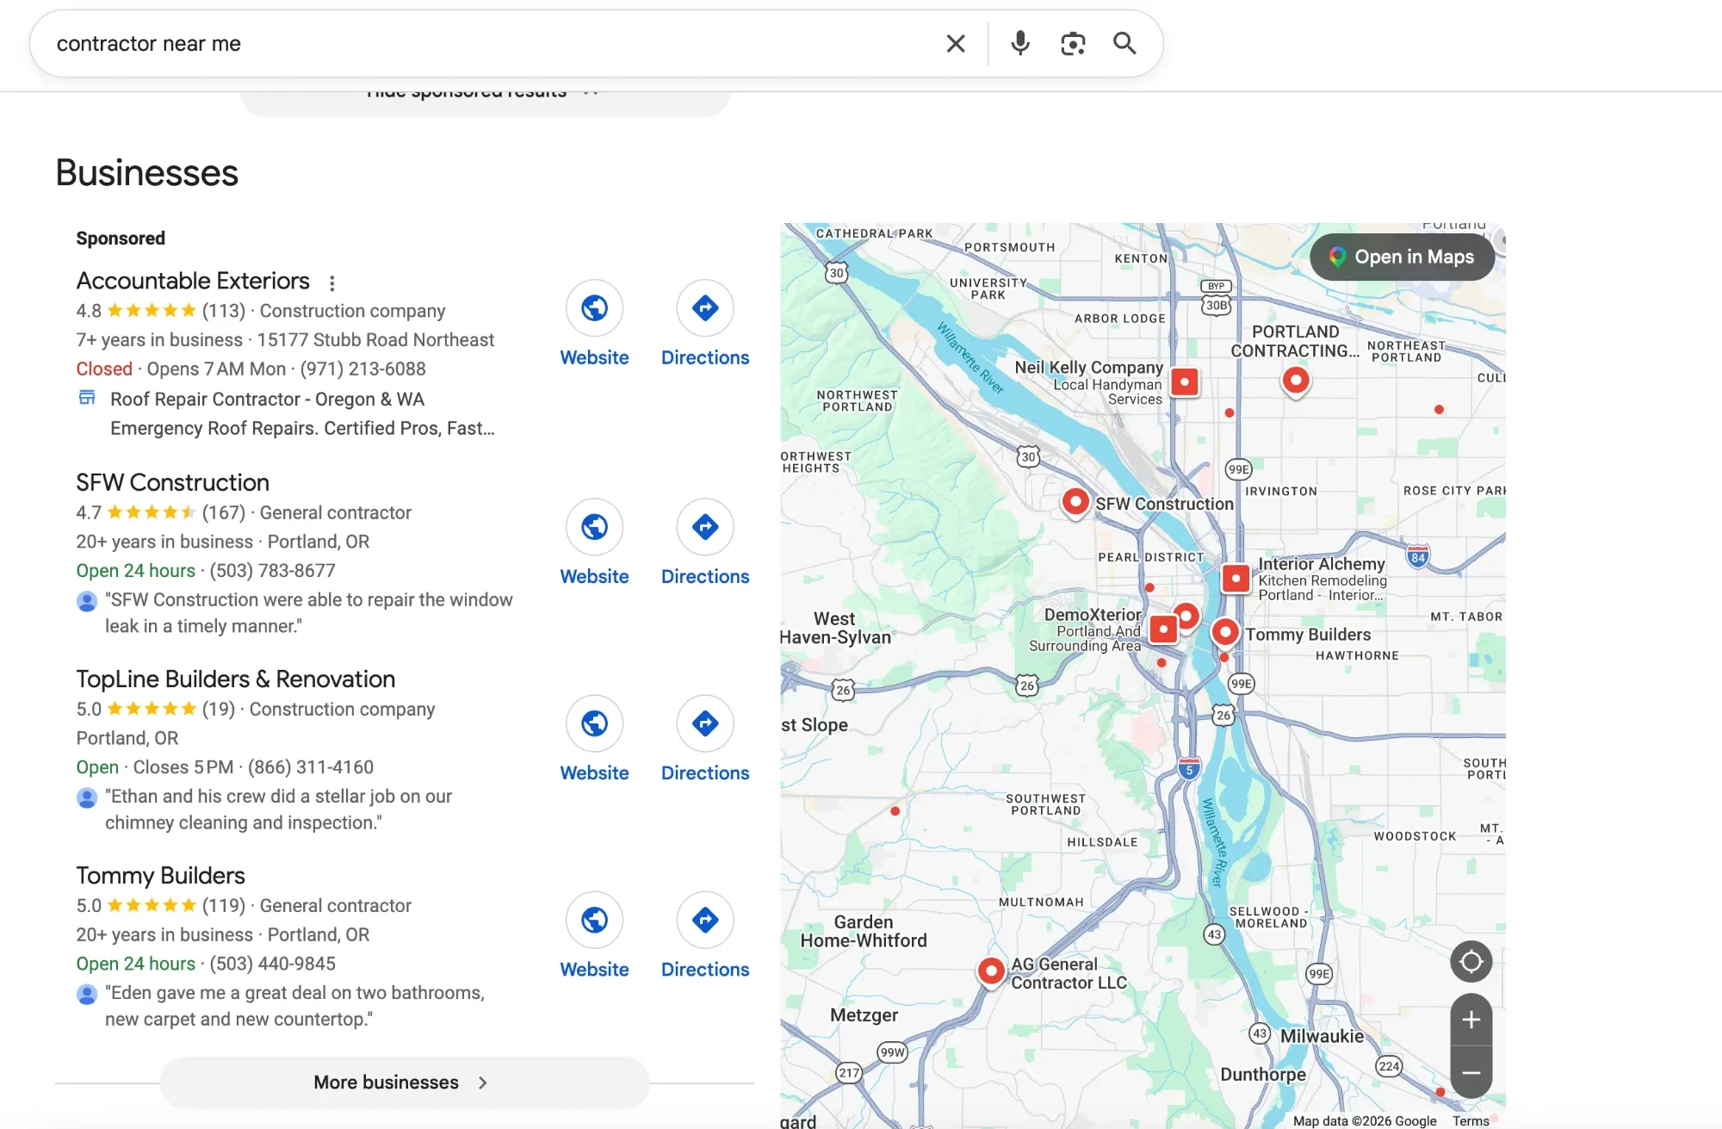Open SFW Construction window leak review
The image size is (1722, 1129).
308,612
